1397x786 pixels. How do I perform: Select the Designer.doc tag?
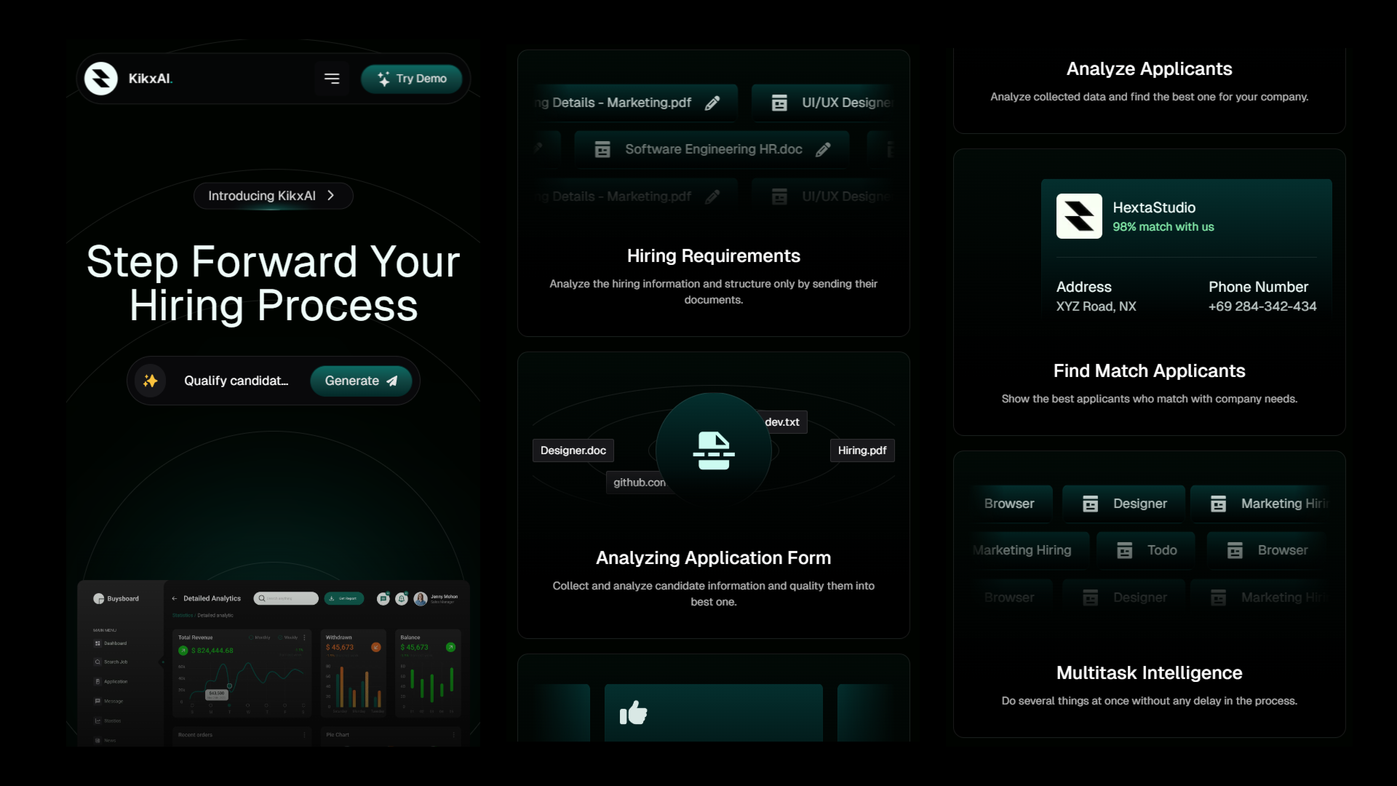pyautogui.click(x=573, y=450)
